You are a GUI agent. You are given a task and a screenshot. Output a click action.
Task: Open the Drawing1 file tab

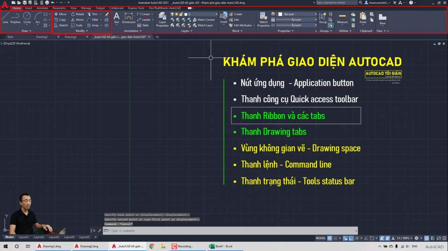click(x=42, y=37)
